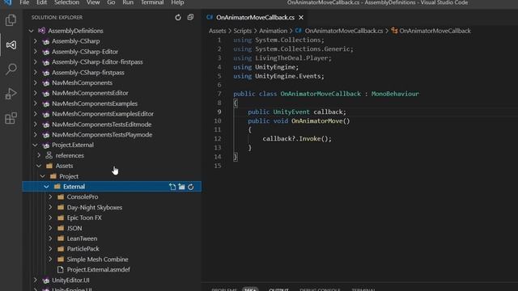Screen dimensions: 518x291
Task: Click the Project.External.asmdef file icon
Action: tap(61, 269)
